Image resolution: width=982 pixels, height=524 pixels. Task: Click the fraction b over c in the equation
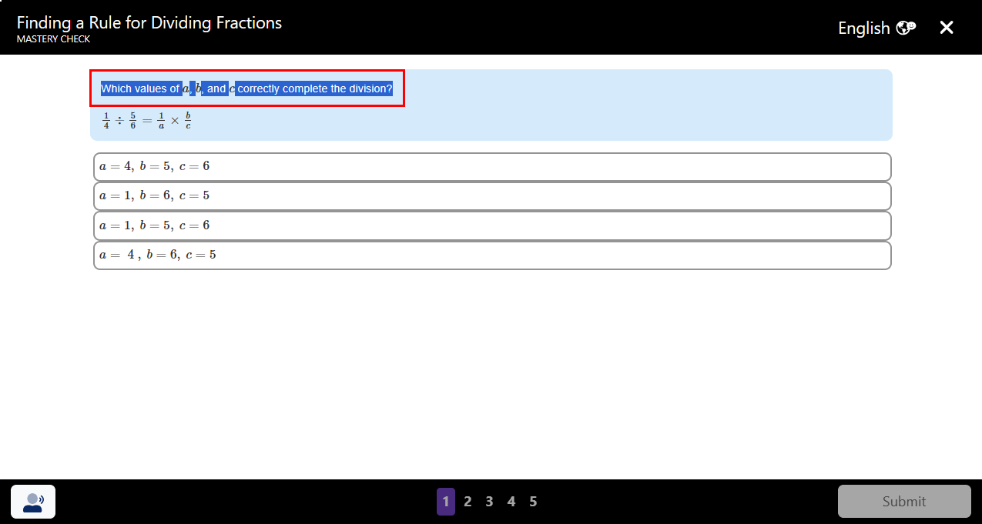(188, 121)
